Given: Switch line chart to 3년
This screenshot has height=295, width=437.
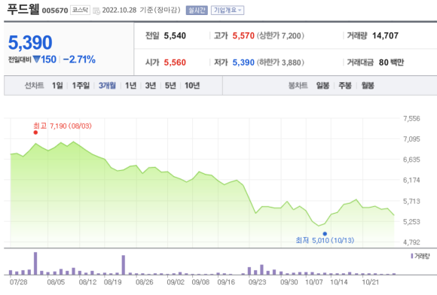Looking at the screenshot, I should (x=151, y=86).
